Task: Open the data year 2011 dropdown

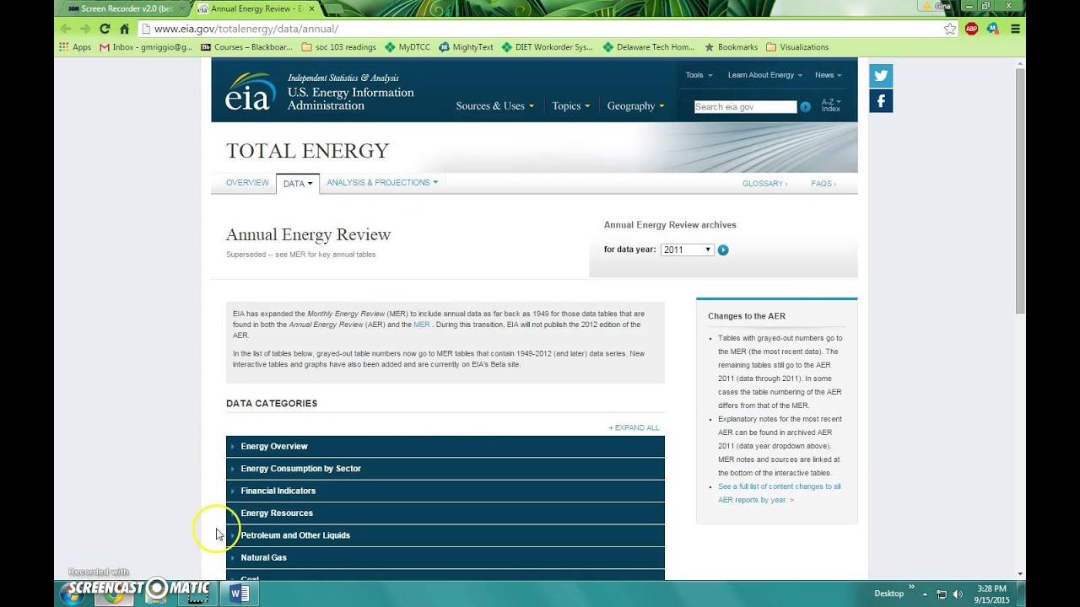Action: click(687, 250)
